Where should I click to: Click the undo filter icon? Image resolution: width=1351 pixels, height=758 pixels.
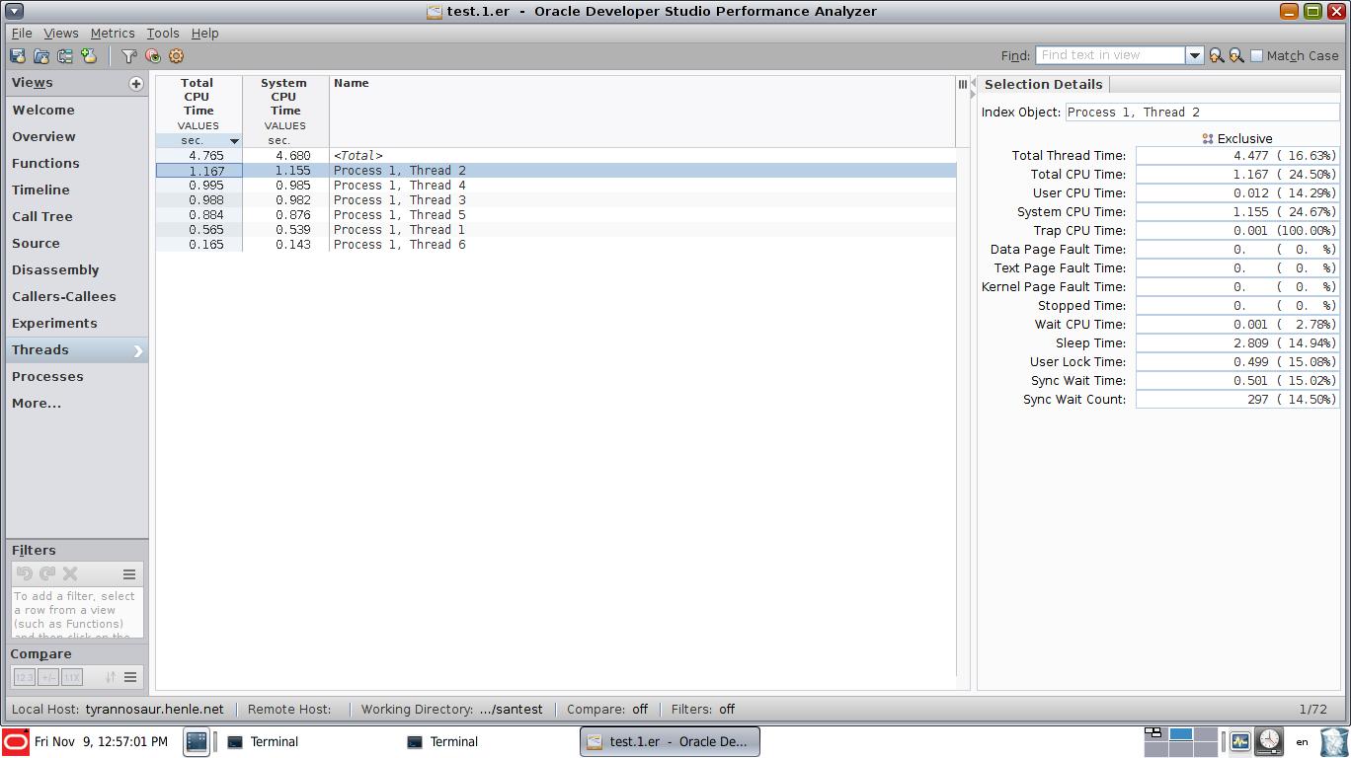(25, 573)
